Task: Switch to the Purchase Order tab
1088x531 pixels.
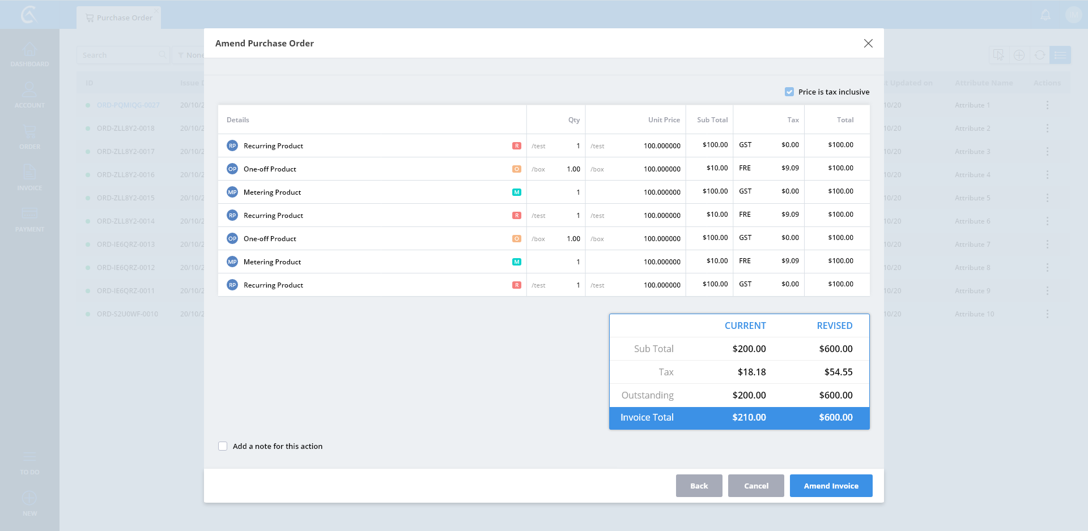Action: pyautogui.click(x=119, y=18)
